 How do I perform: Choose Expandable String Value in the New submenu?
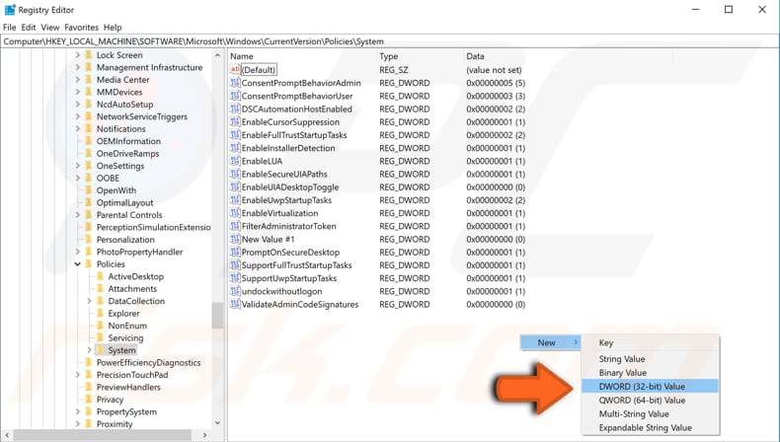(651, 427)
